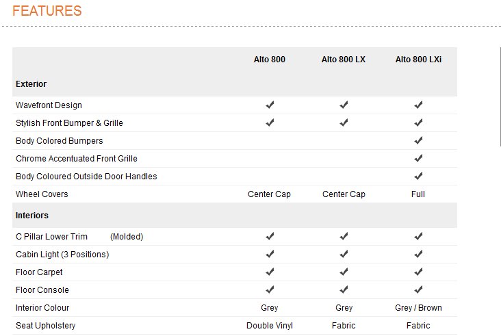The height and width of the screenshot is (336, 501).
Task: Click Stylish Front Bumper checkmark under Alto 800 LX
Action: pos(344,122)
